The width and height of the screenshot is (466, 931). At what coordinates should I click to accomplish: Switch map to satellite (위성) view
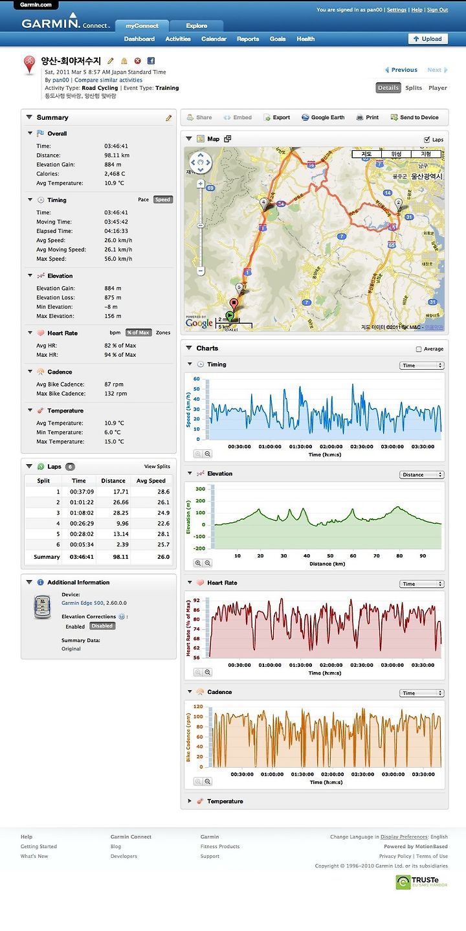pos(397,154)
